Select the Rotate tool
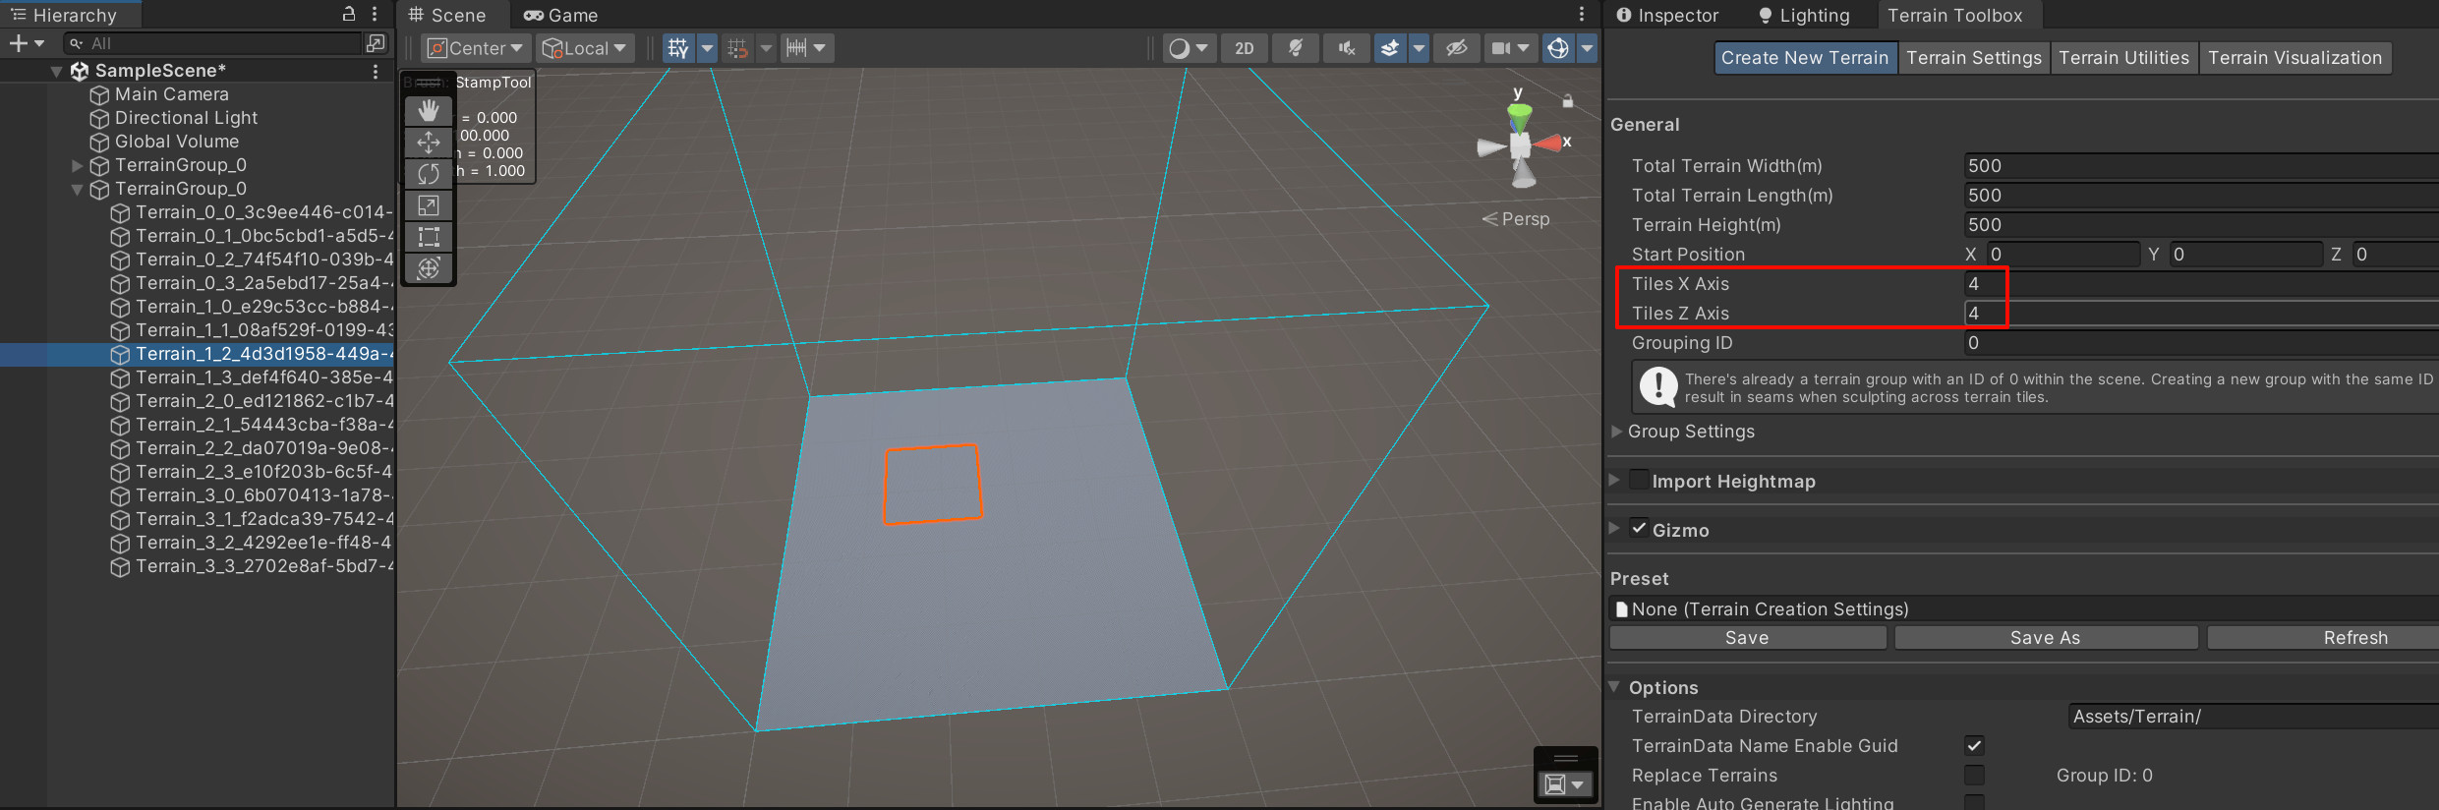This screenshot has width=2439, height=810. [429, 174]
